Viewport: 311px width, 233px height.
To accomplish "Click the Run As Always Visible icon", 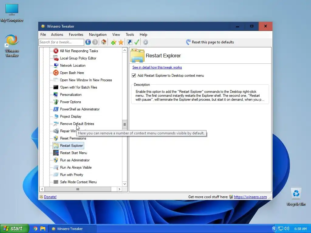I will [56, 167].
